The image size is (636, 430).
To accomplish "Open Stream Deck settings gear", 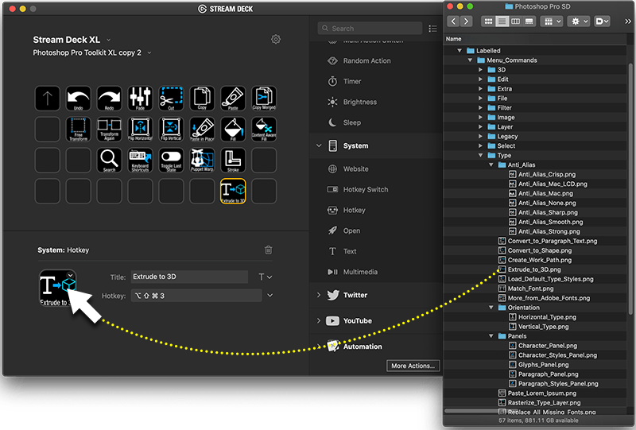I will pyautogui.click(x=275, y=40).
